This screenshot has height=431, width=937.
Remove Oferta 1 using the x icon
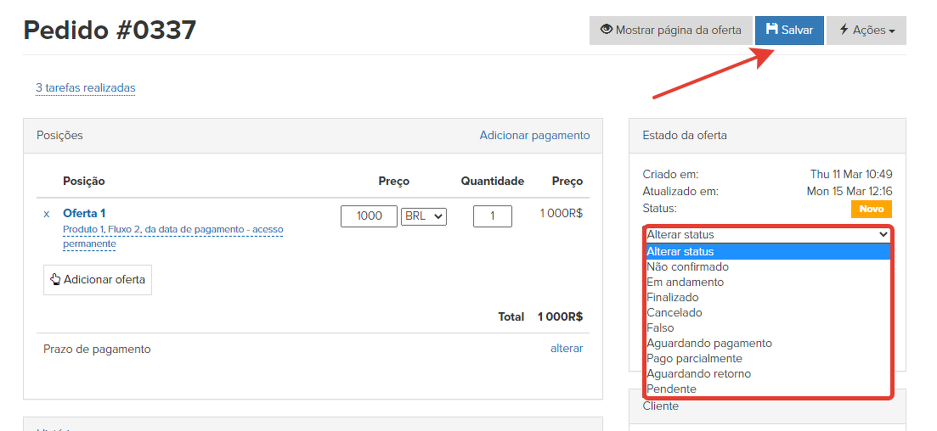pyautogui.click(x=47, y=214)
